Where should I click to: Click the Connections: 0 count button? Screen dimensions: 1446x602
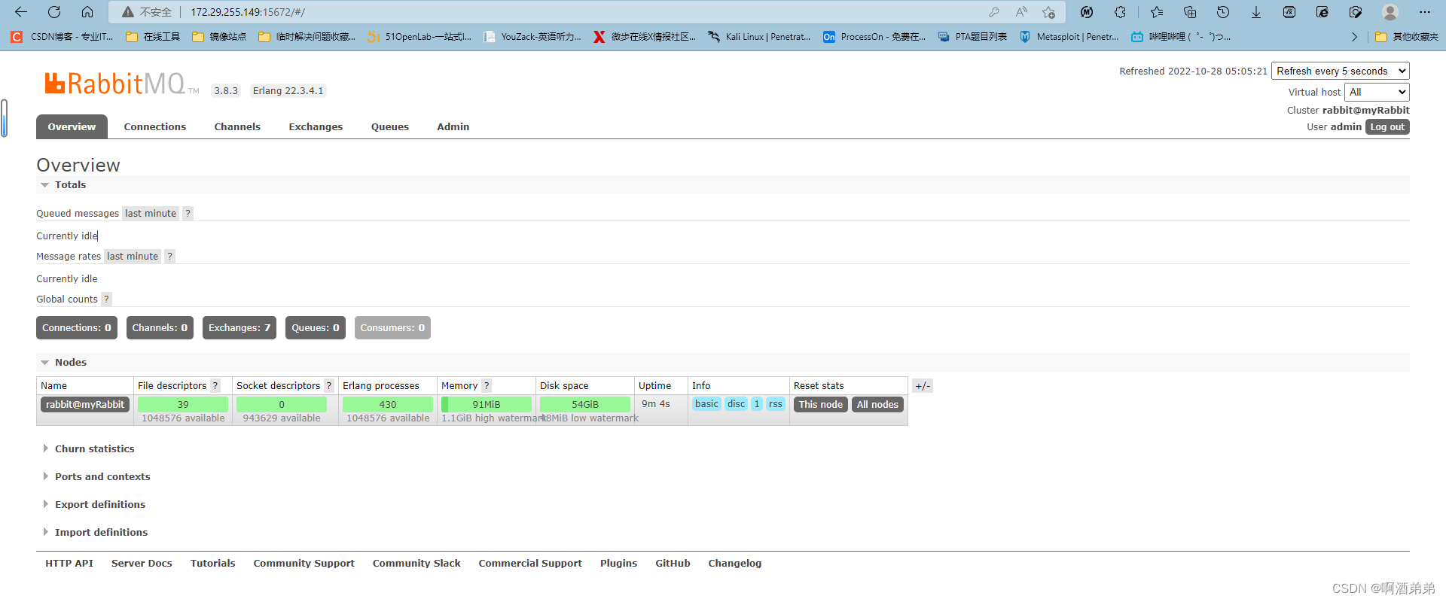coord(77,327)
